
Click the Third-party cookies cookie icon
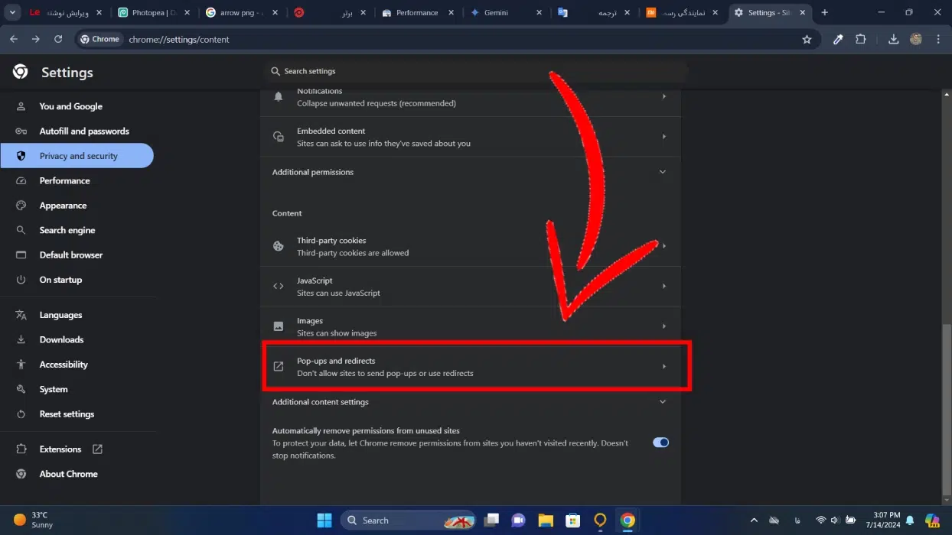pyautogui.click(x=279, y=246)
